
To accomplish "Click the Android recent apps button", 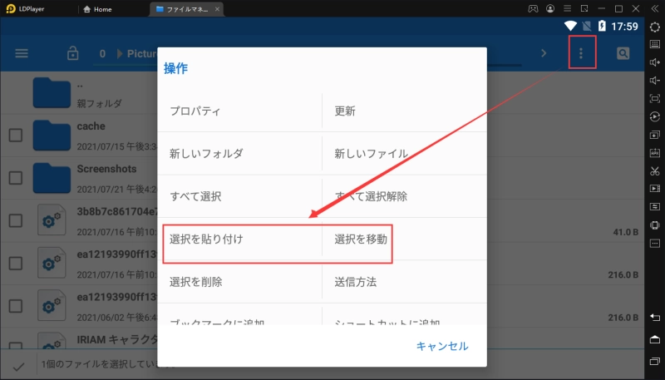I will coord(655,362).
